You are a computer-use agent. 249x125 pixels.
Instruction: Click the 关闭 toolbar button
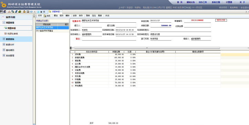107,16
